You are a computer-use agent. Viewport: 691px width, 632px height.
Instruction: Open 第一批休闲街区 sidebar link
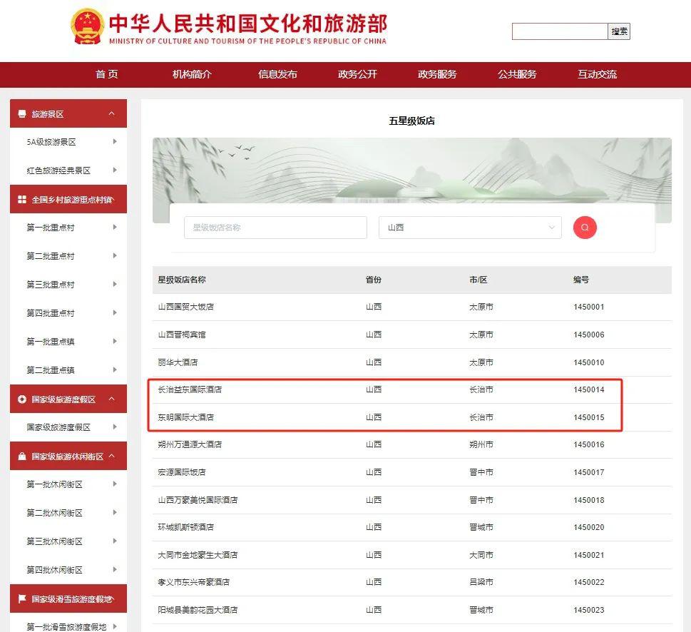pos(55,484)
